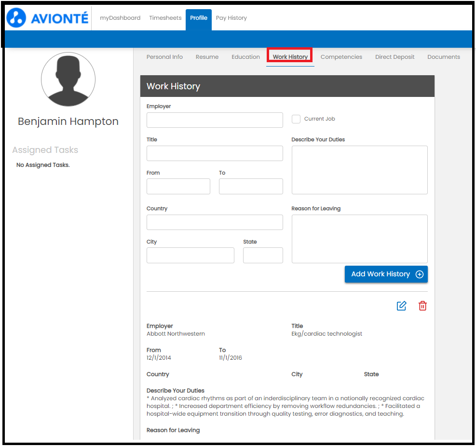Switch to Personal Info section
476x447 pixels.
[164, 57]
